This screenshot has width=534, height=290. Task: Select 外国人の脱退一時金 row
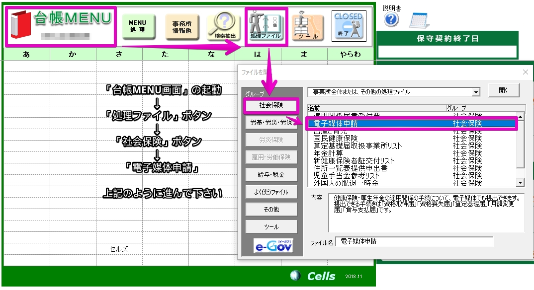(411, 183)
